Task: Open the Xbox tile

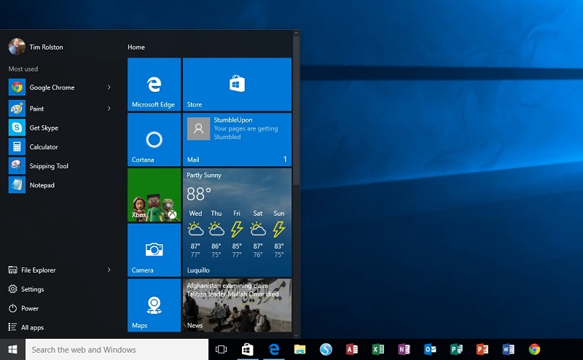Action: pyautogui.click(x=154, y=195)
